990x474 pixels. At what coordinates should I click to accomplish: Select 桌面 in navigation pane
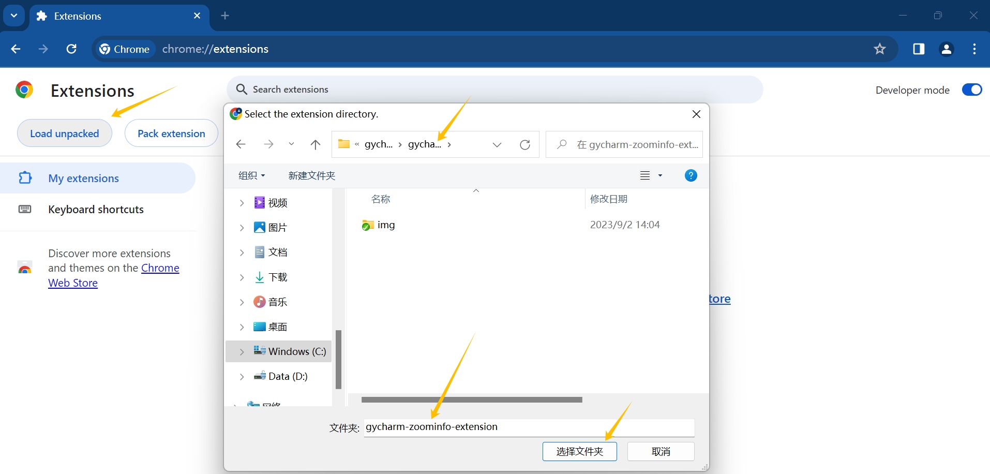click(278, 327)
